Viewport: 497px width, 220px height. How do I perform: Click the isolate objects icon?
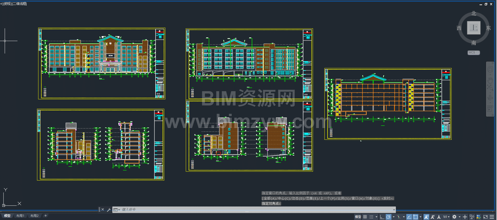point(472,217)
